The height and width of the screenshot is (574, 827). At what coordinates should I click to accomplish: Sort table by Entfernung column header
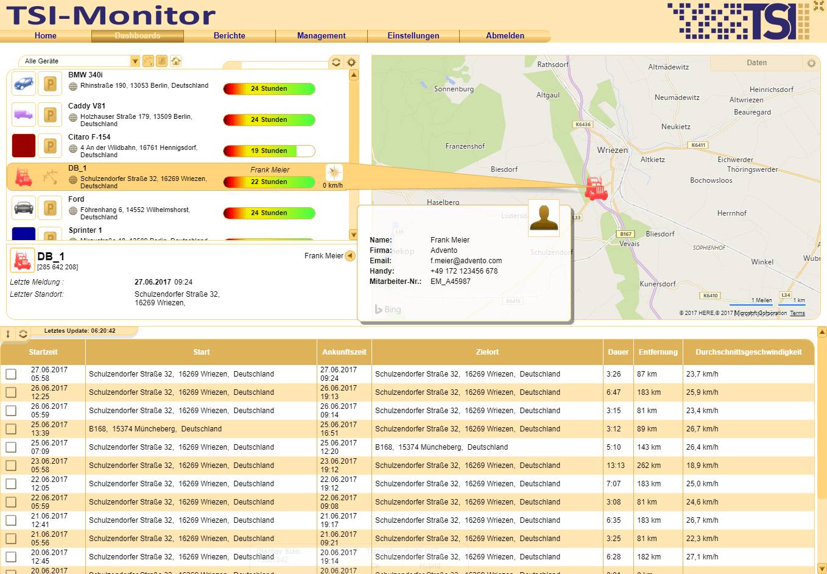pos(658,352)
